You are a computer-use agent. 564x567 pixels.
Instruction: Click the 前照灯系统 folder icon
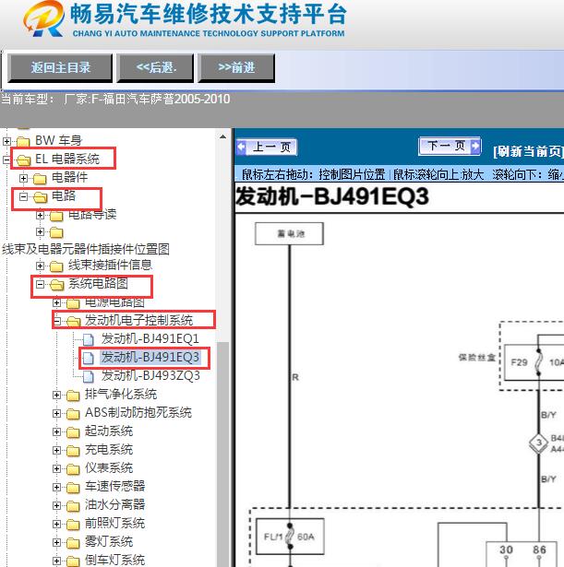[x=73, y=525]
